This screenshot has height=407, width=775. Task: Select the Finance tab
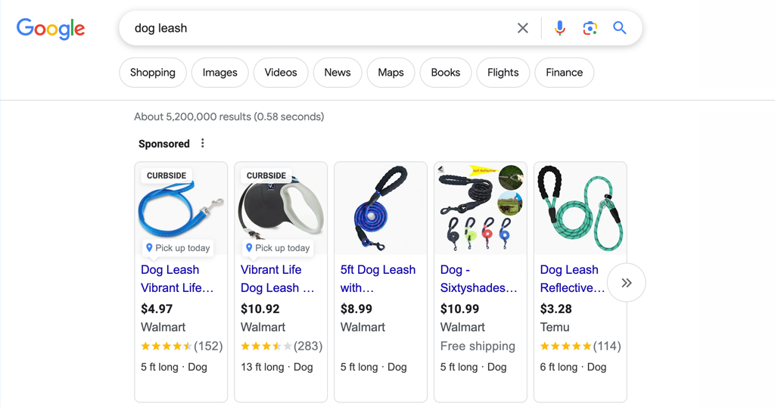565,73
